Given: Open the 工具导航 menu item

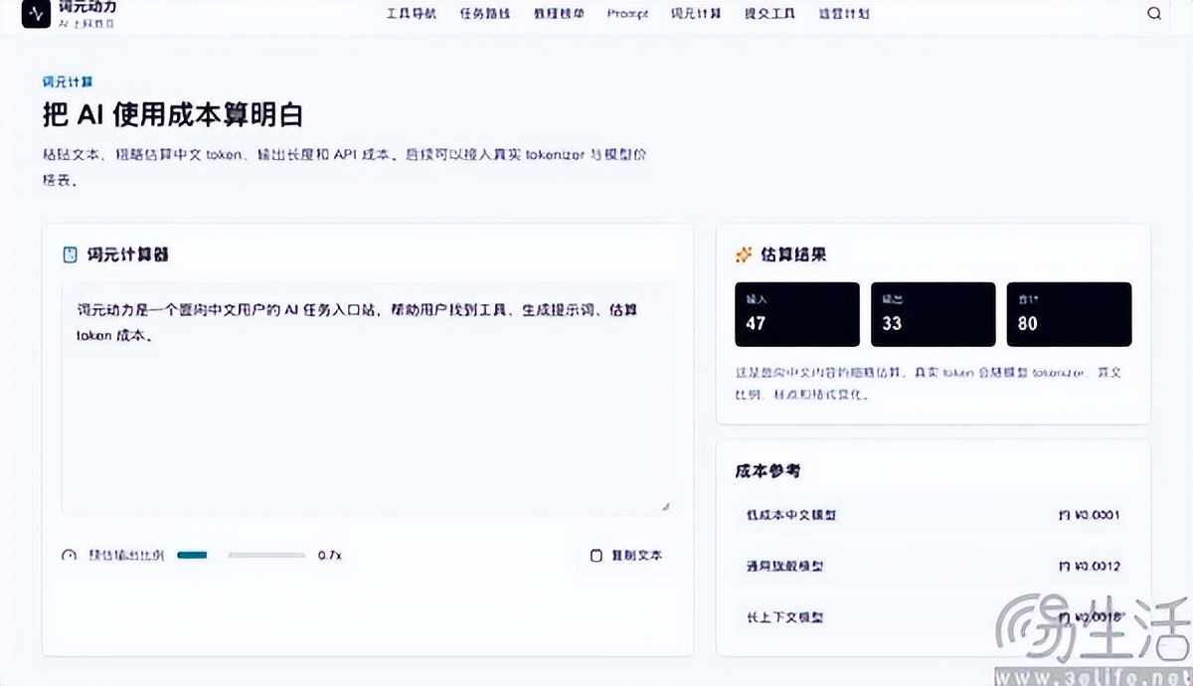Looking at the screenshot, I should pyautogui.click(x=411, y=14).
